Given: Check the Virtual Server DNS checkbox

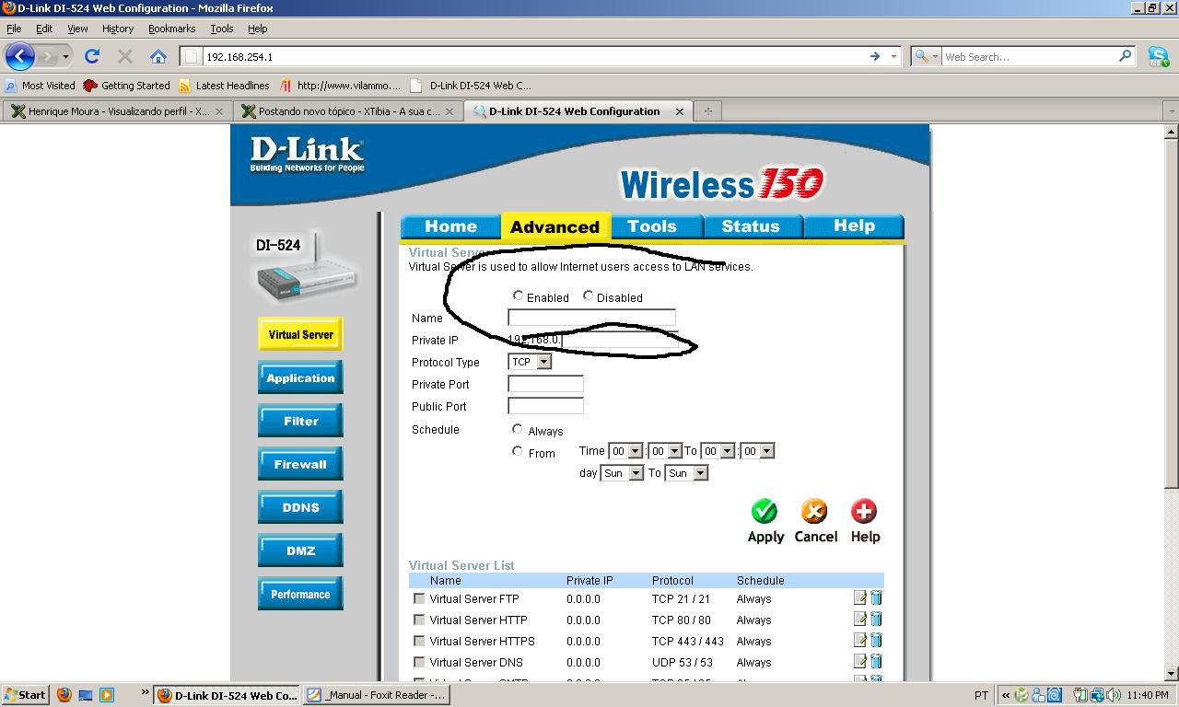Looking at the screenshot, I should (419, 662).
